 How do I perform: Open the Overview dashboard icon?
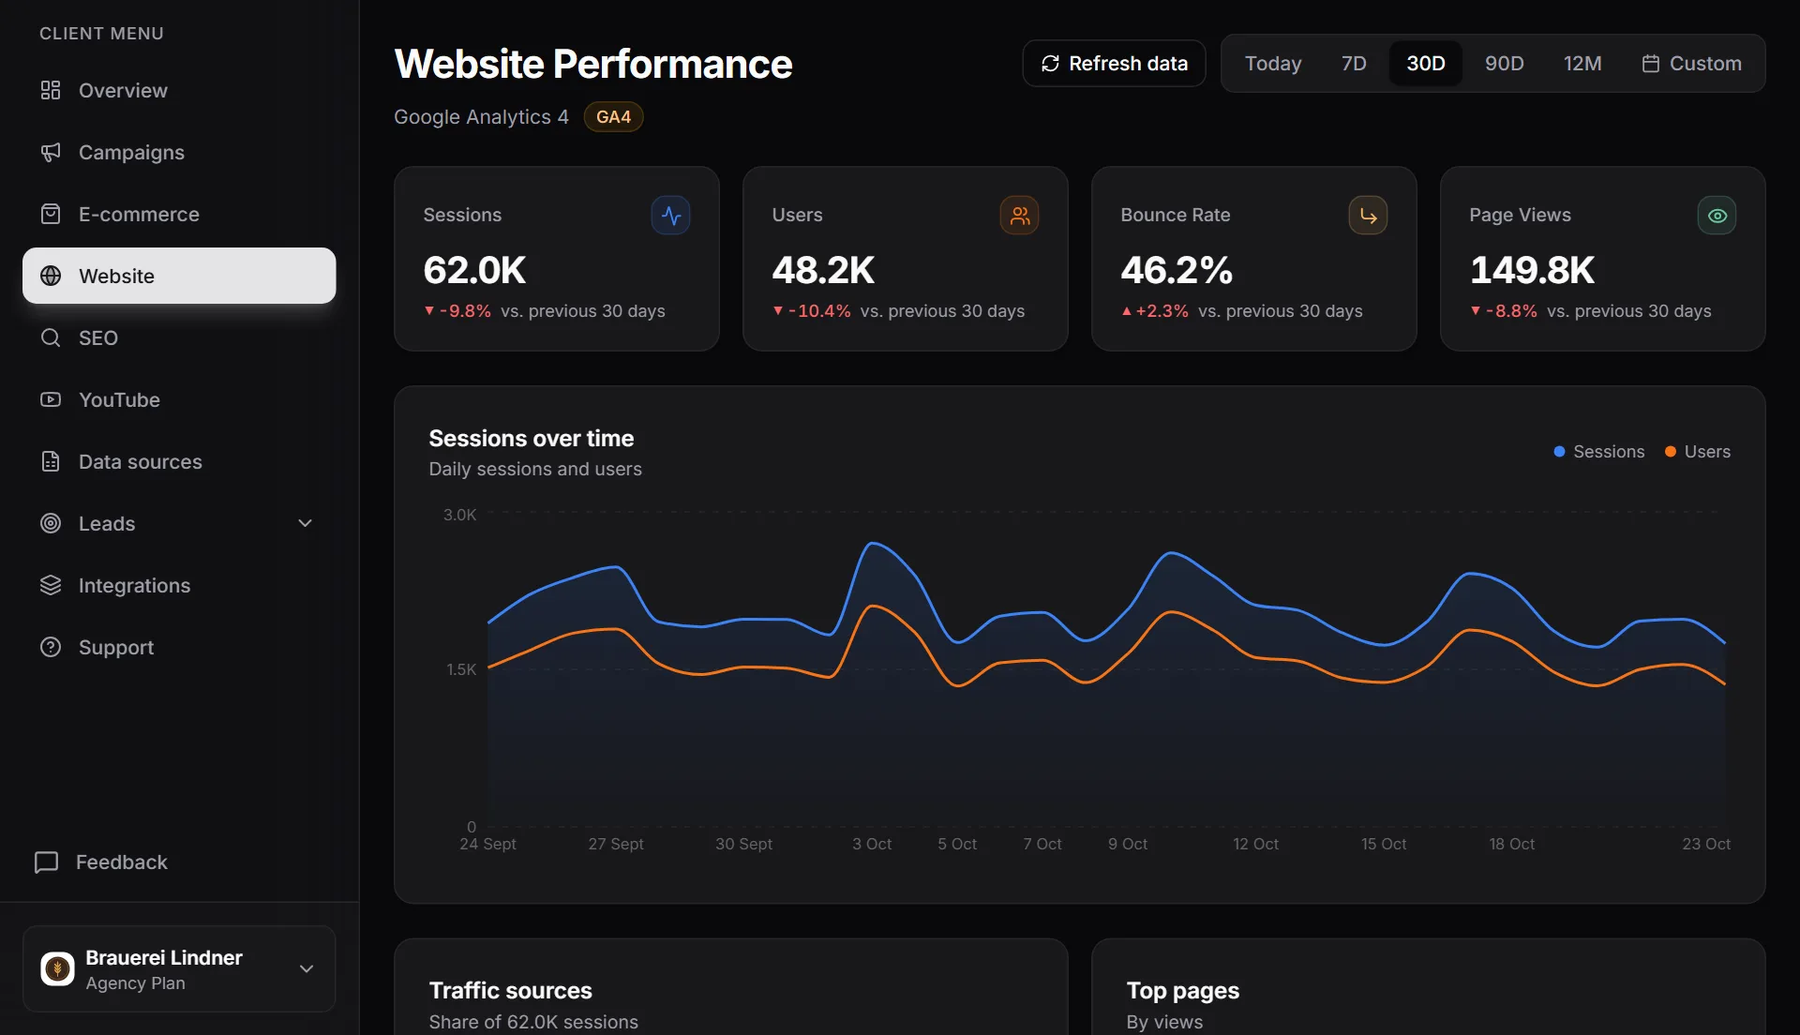pos(51,90)
